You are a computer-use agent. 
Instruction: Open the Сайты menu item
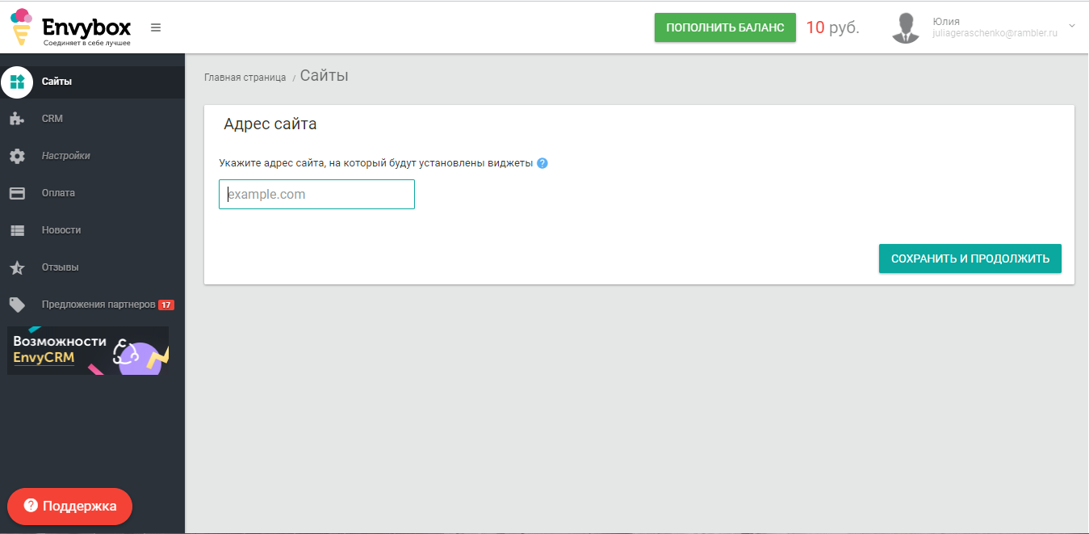(x=57, y=82)
